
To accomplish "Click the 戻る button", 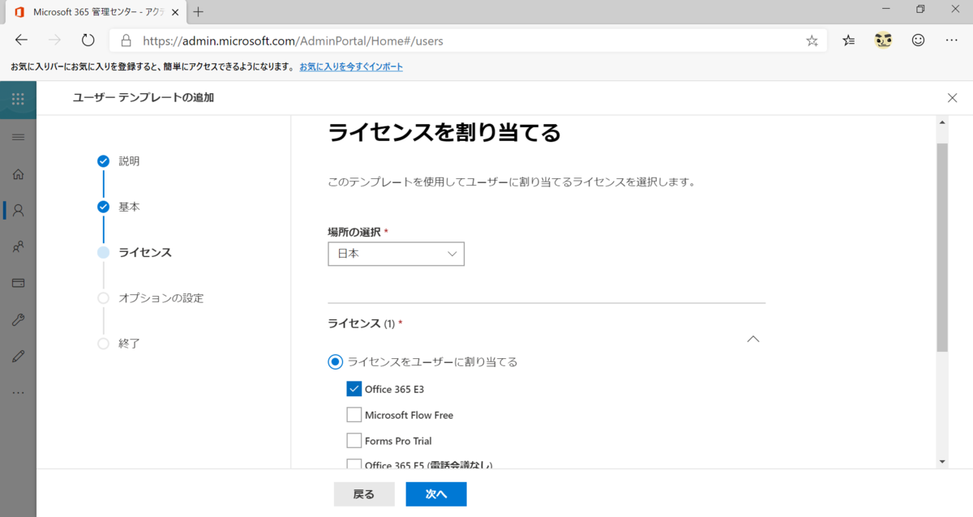I will click(364, 494).
